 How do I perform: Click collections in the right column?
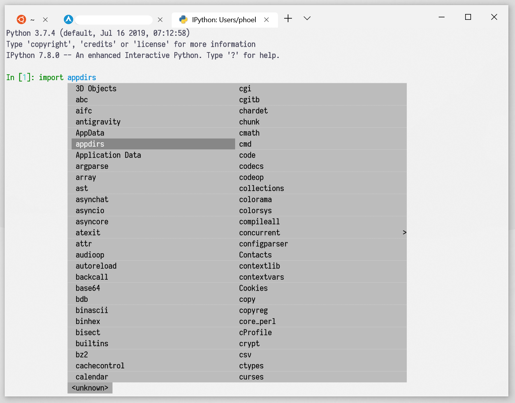tap(262, 188)
